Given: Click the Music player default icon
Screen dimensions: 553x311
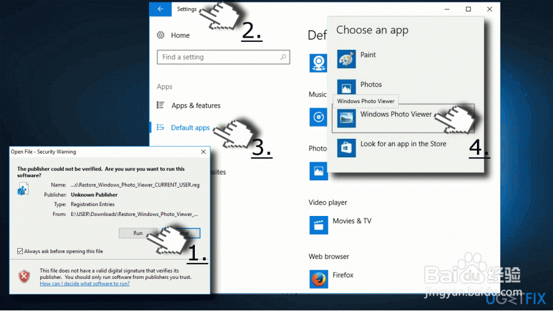Looking at the screenshot, I should pos(319,117).
